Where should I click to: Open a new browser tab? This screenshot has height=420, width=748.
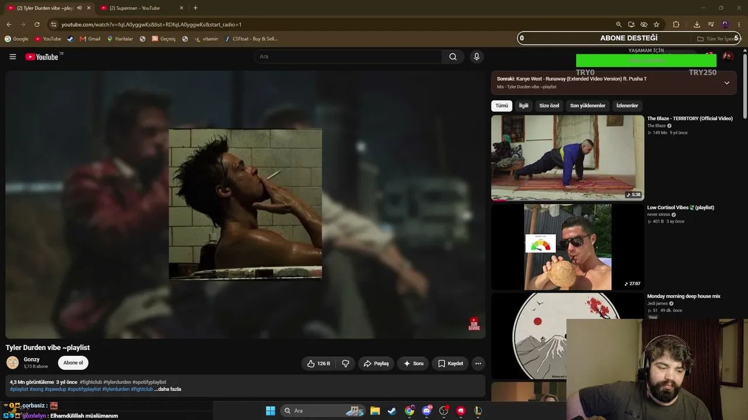(195, 8)
